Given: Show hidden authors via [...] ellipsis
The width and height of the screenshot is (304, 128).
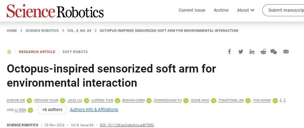Looking at the screenshot, I should coord(283,100).
